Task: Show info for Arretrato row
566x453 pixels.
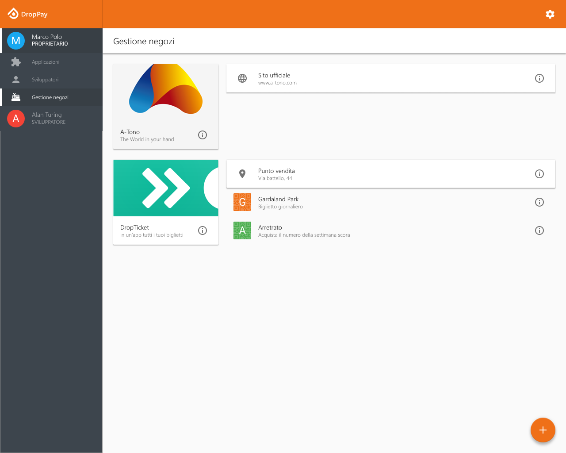Action: 539,230
